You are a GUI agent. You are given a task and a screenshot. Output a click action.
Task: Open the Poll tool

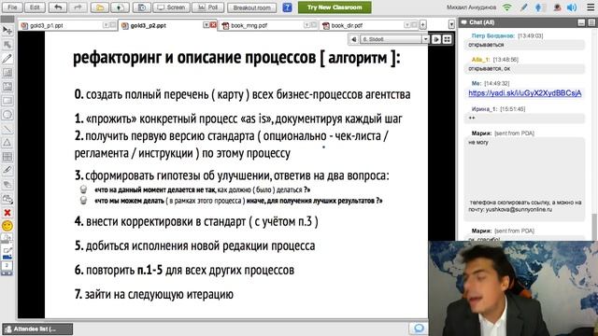(x=208, y=7)
